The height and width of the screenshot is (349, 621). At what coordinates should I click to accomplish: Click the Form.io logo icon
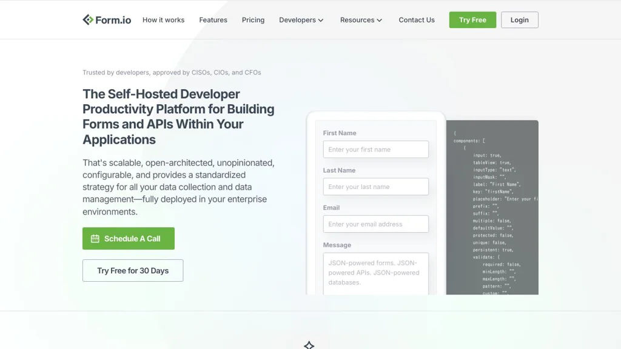(88, 20)
